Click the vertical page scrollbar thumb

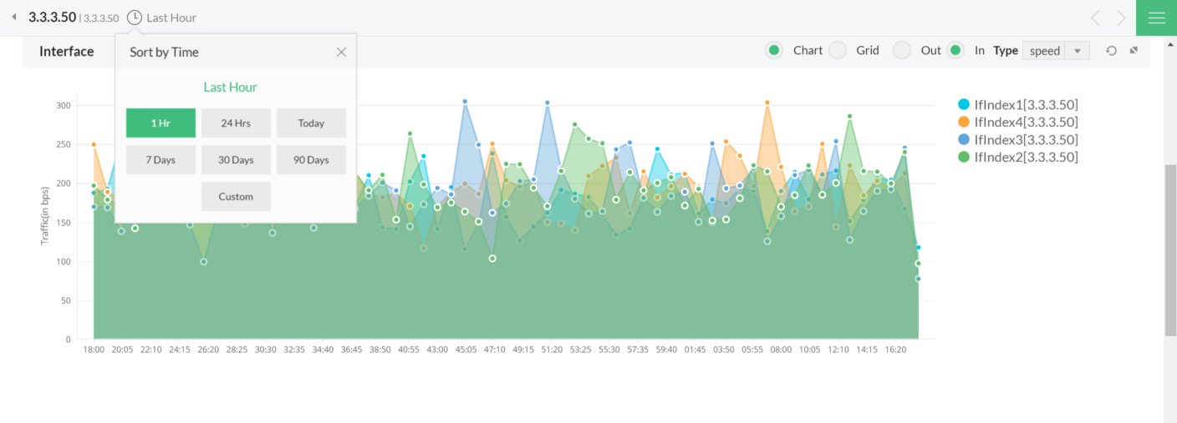coord(1169,250)
